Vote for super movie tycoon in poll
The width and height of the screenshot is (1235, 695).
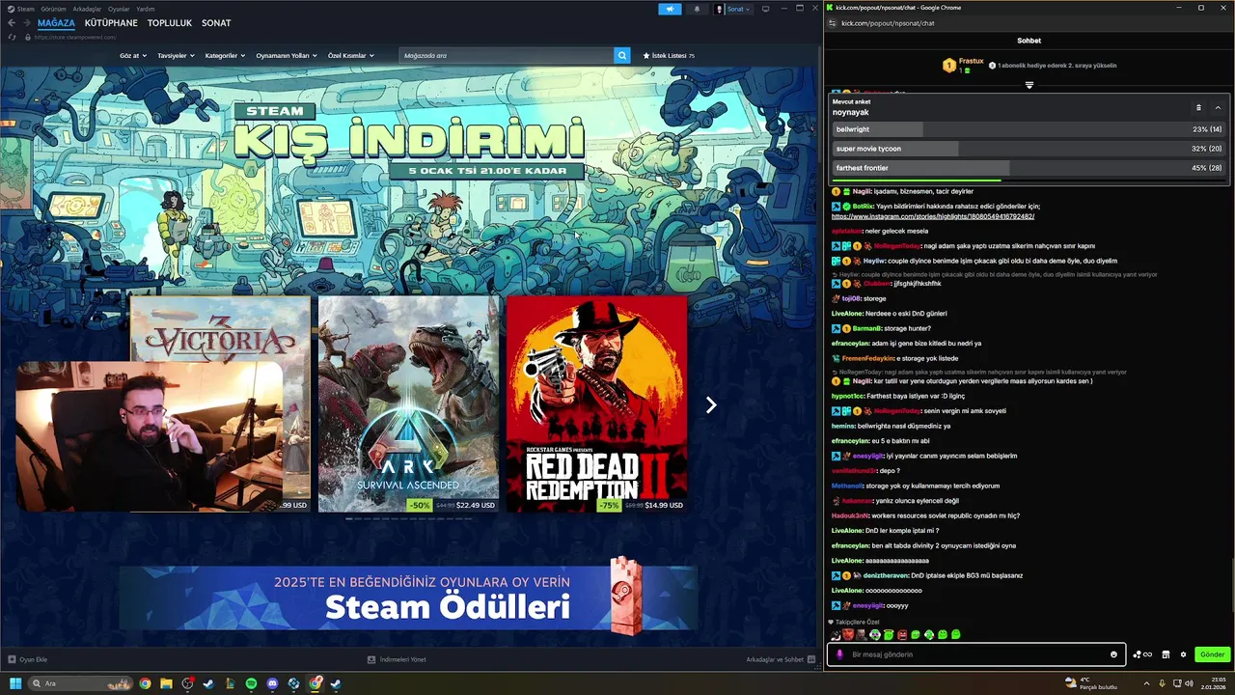1029,149
